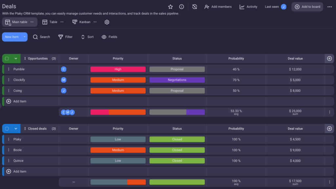The image size is (336, 189).
Task: Open view settings gear icon
Action: point(107,22)
